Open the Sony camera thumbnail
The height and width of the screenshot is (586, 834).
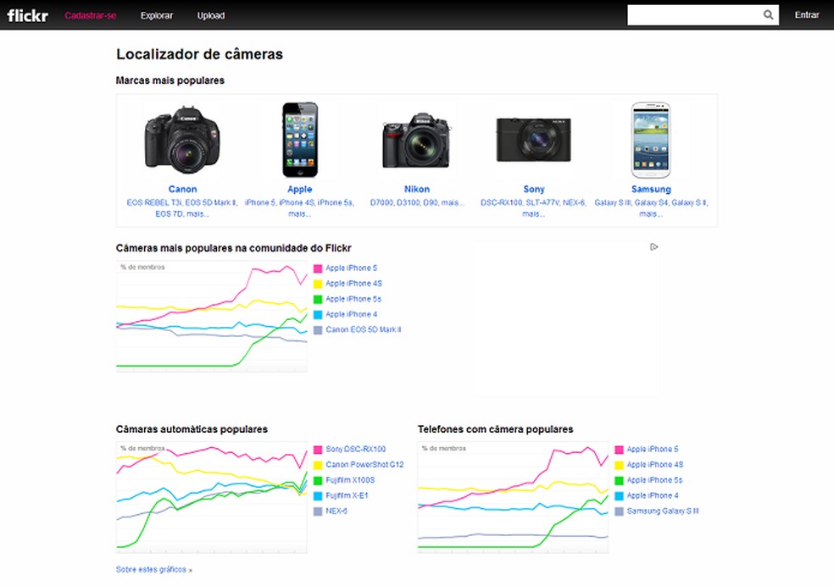[x=533, y=141]
